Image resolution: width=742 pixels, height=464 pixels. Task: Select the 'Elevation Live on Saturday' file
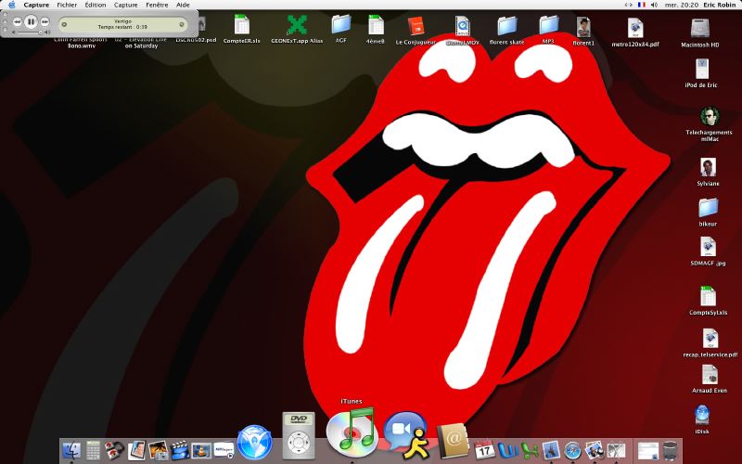(x=141, y=43)
